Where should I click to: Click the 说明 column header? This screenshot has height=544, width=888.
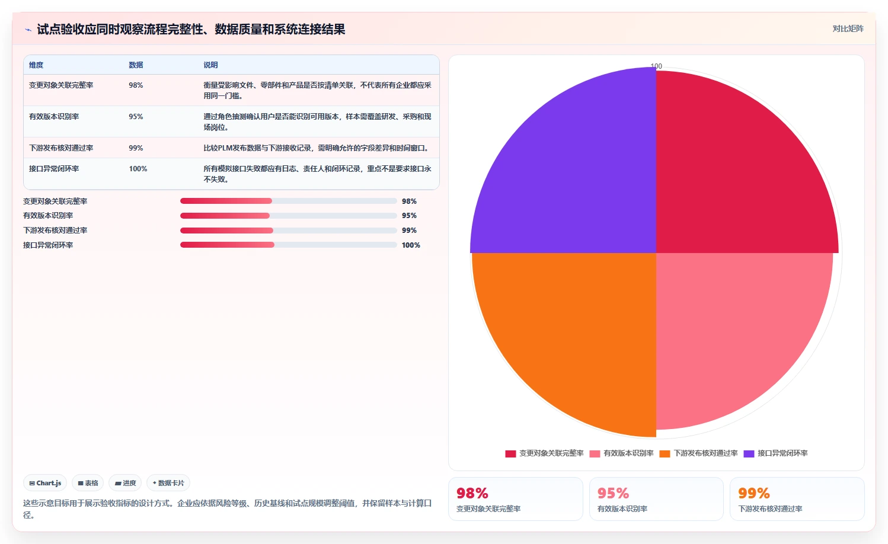coord(210,65)
